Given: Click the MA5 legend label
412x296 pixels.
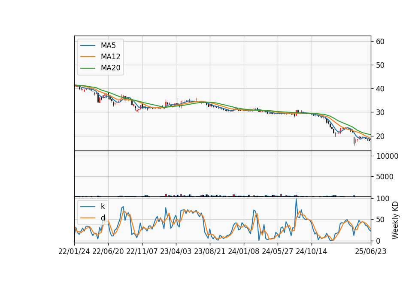Looking at the screenshot, I should click(x=108, y=45).
